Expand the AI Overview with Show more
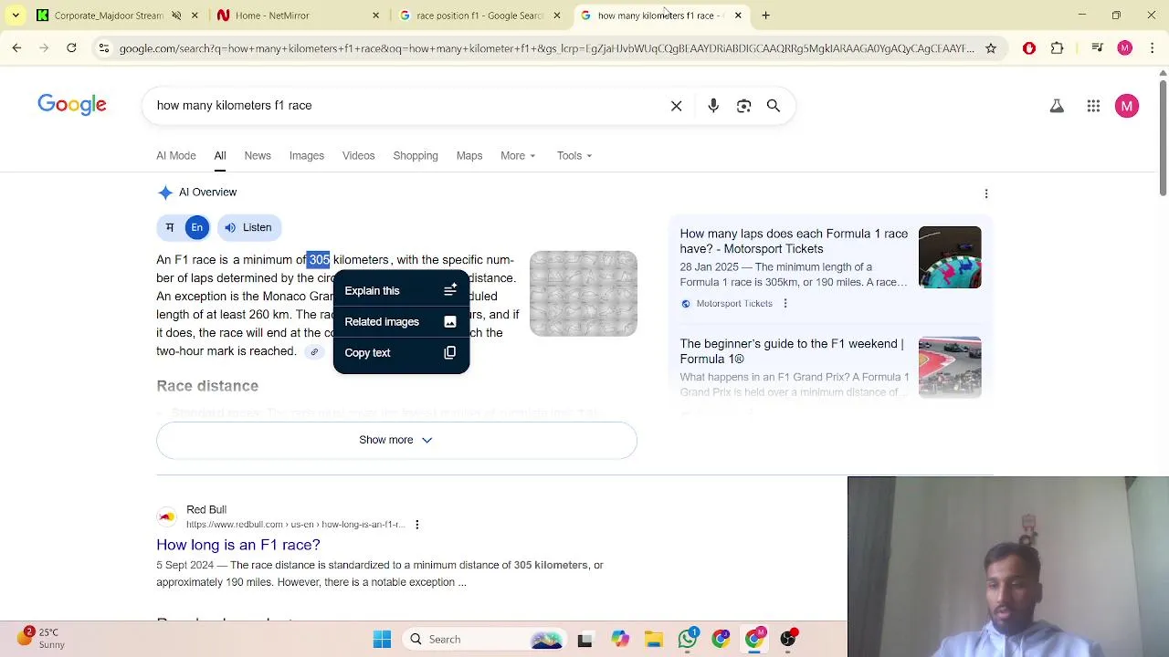Image resolution: width=1169 pixels, height=657 pixels. tap(396, 440)
